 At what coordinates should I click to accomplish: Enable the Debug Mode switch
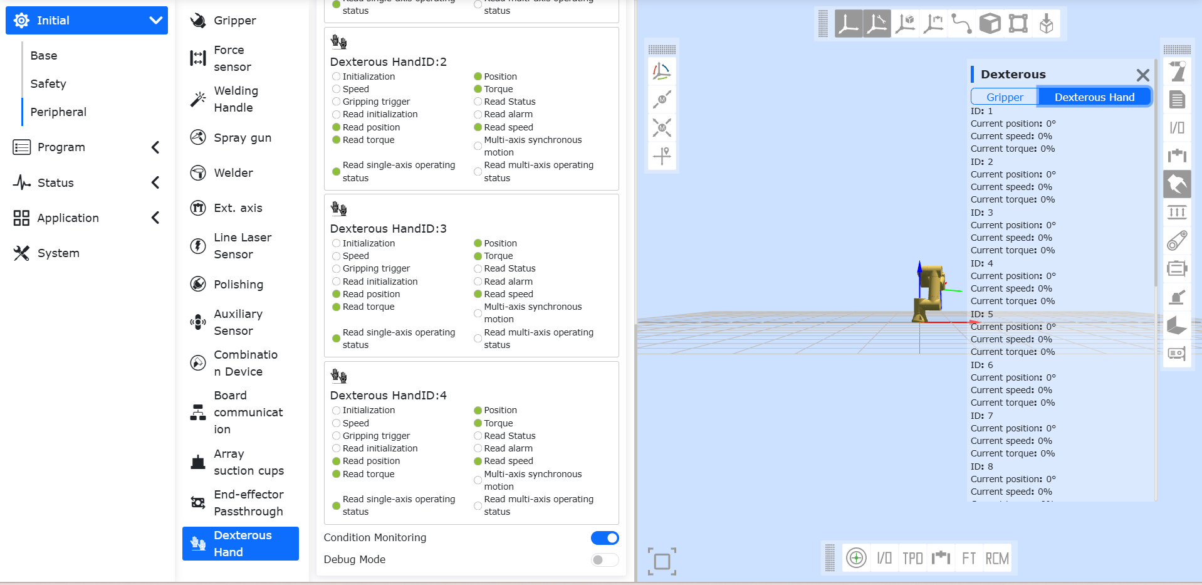[x=605, y=560]
